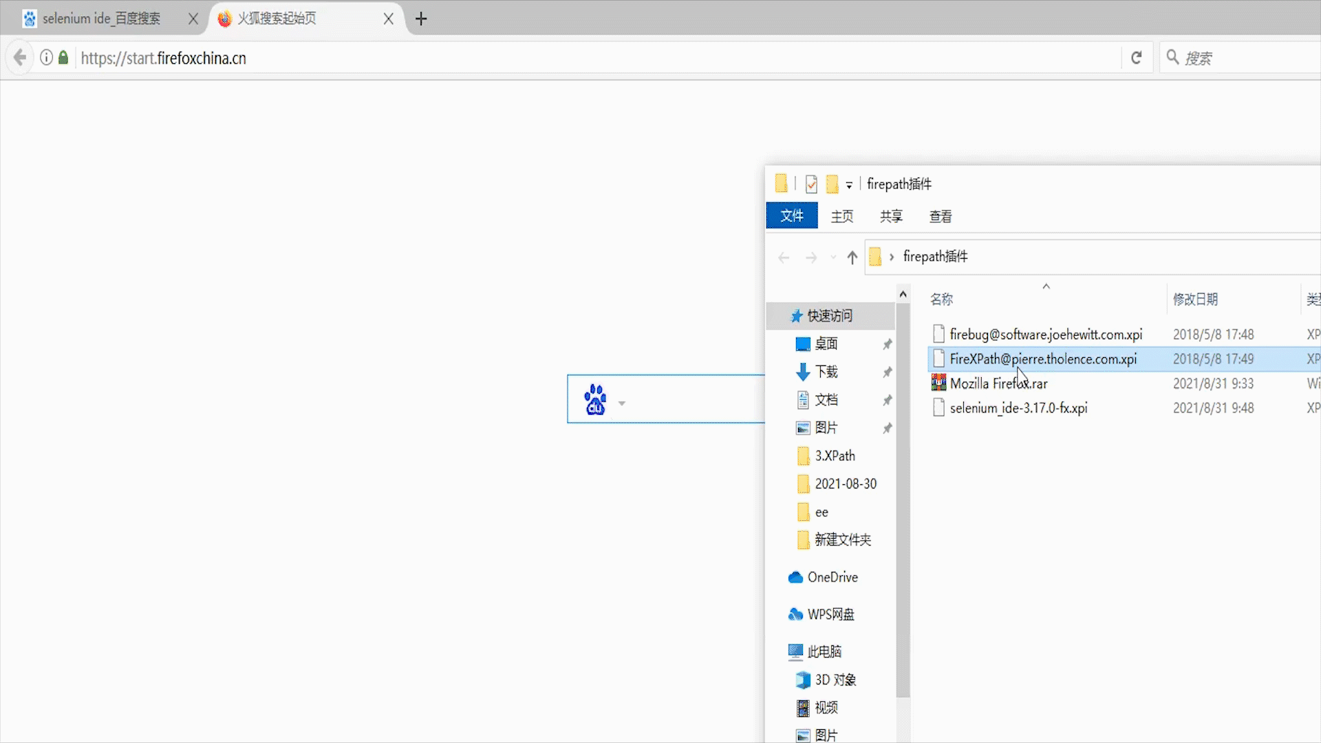Open 下载 folder in quick access
Screen dimensions: 1321x743
point(826,371)
